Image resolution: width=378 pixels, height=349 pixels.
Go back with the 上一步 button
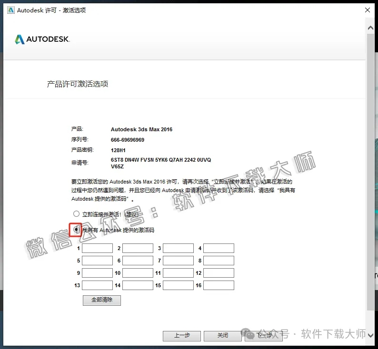tap(182, 336)
